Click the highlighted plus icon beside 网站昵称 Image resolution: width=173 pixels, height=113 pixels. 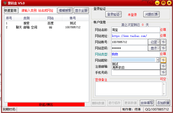(163, 60)
